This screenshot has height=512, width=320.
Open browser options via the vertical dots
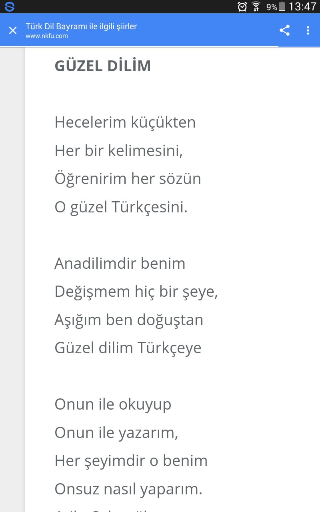(308, 30)
